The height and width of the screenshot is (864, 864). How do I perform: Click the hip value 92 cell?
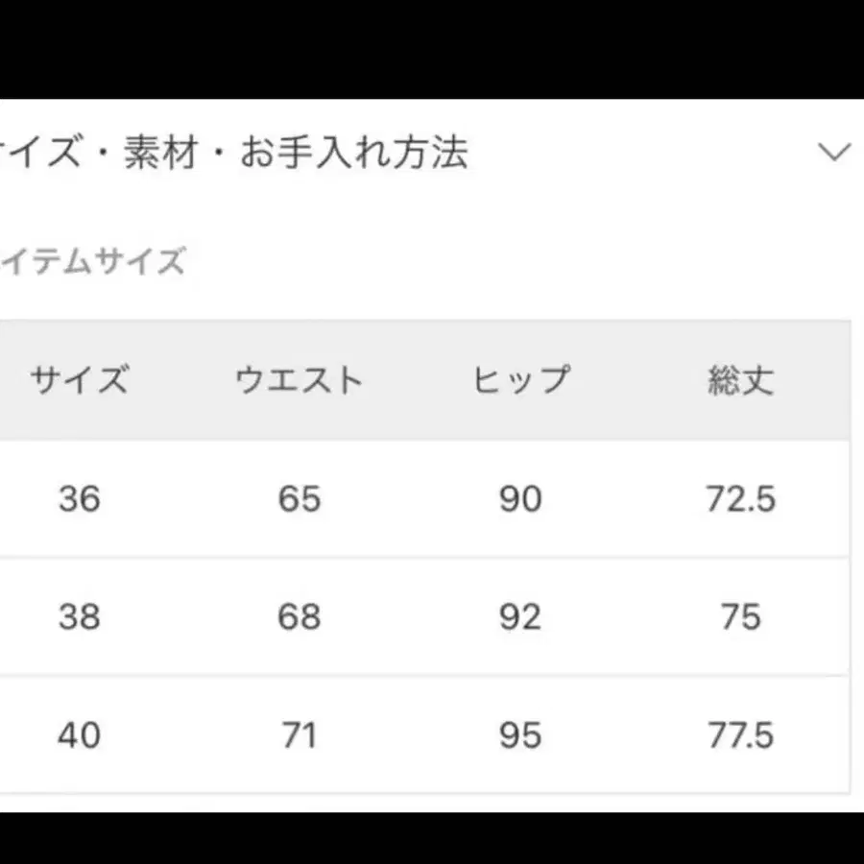point(521,617)
